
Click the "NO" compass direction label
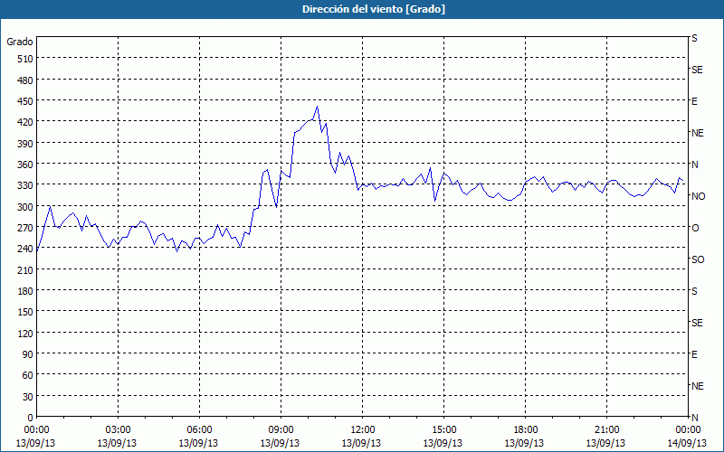(698, 196)
